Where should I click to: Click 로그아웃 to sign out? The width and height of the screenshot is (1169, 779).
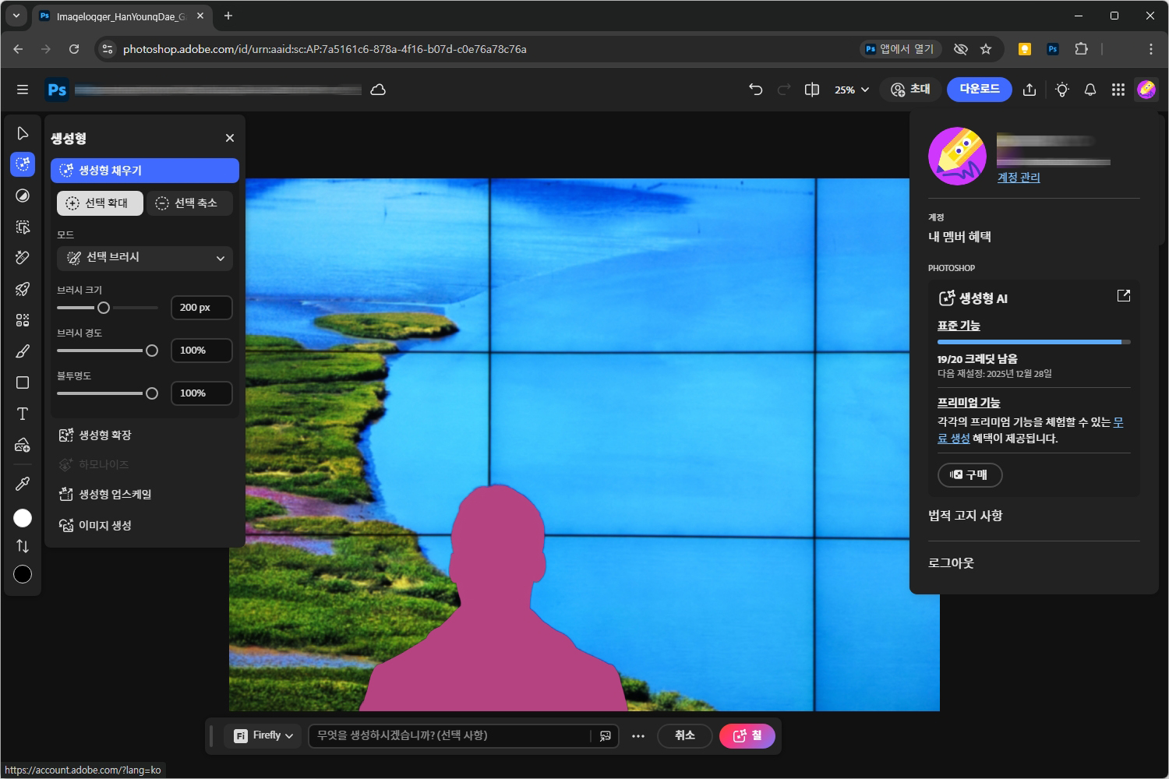coord(951,563)
